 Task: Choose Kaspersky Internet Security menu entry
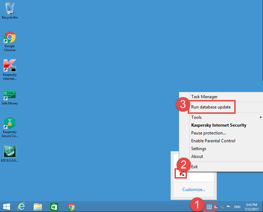tap(221, 125)
